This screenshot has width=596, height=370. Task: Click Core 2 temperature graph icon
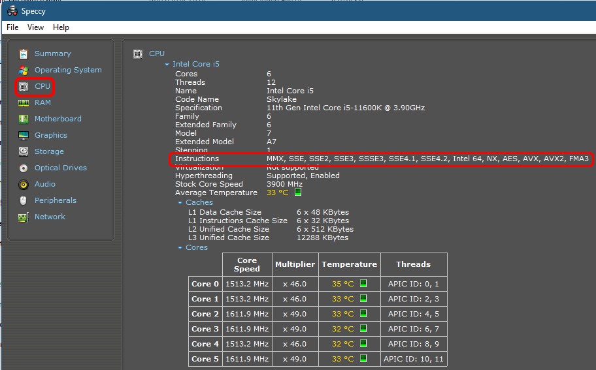[363, 313]
